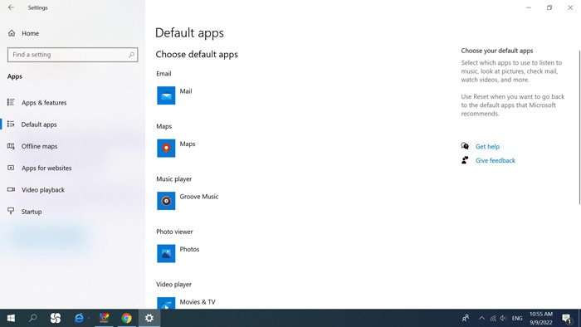Click the search magnifier in Find a setting
The height and width of the screenshot is (327, 581).
[131, 55]
